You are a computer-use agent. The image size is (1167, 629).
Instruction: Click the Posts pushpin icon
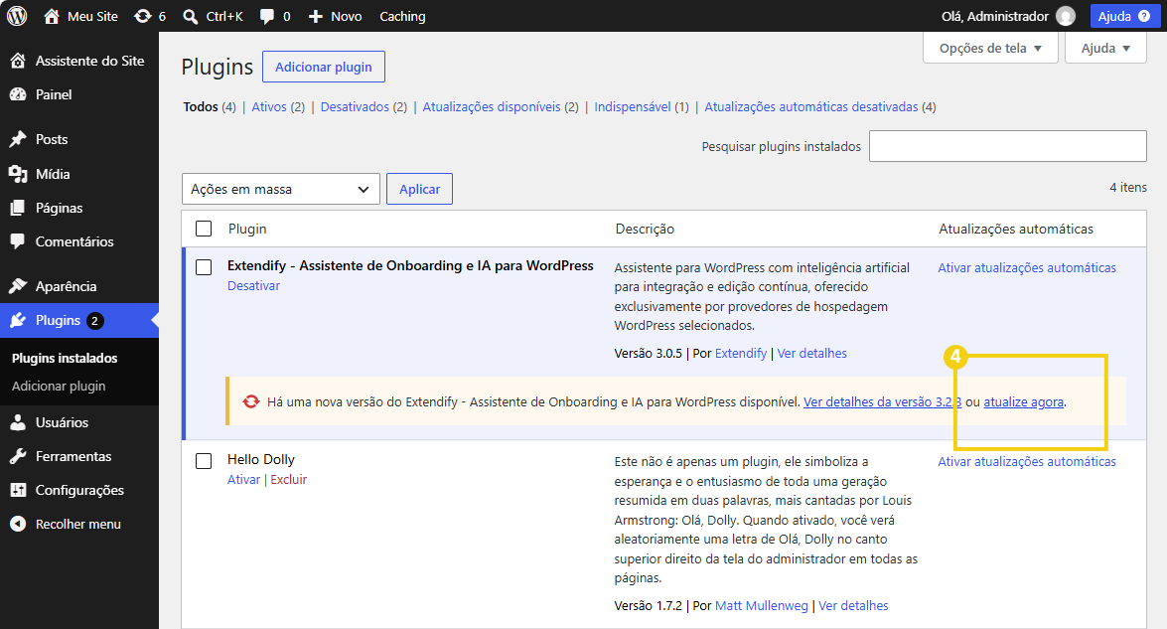pos(18,139)
